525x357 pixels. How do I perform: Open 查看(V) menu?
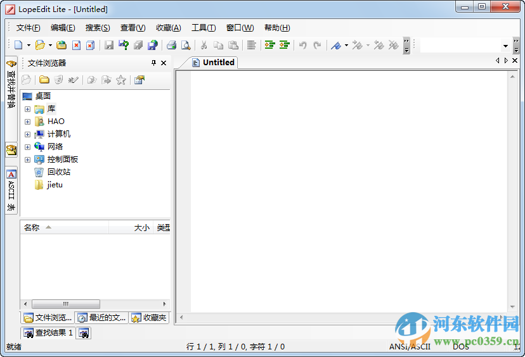coord(133,28)
